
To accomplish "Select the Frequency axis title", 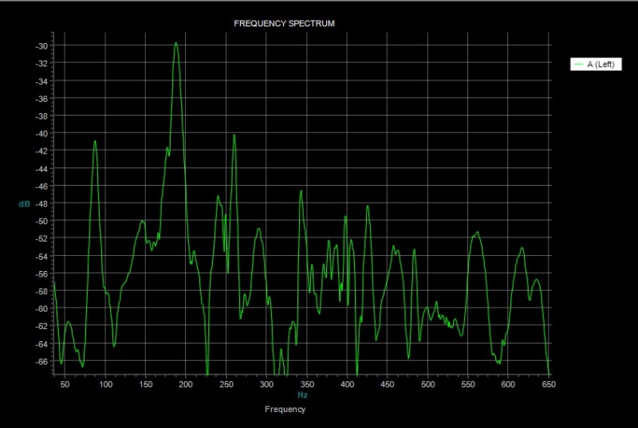I will [x=285, y=409].
